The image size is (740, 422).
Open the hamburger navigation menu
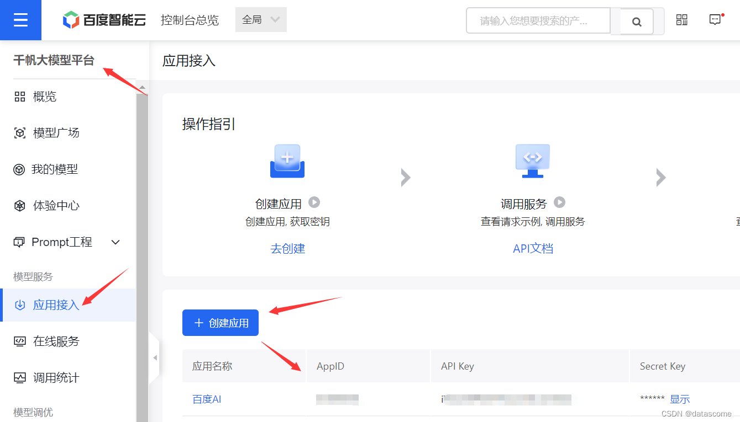click(20, 20)
